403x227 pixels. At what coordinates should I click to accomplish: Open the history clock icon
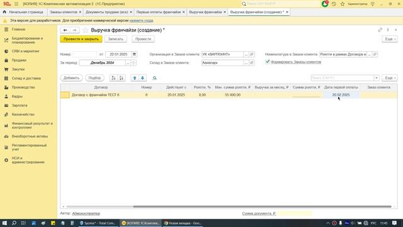[334, 4]
